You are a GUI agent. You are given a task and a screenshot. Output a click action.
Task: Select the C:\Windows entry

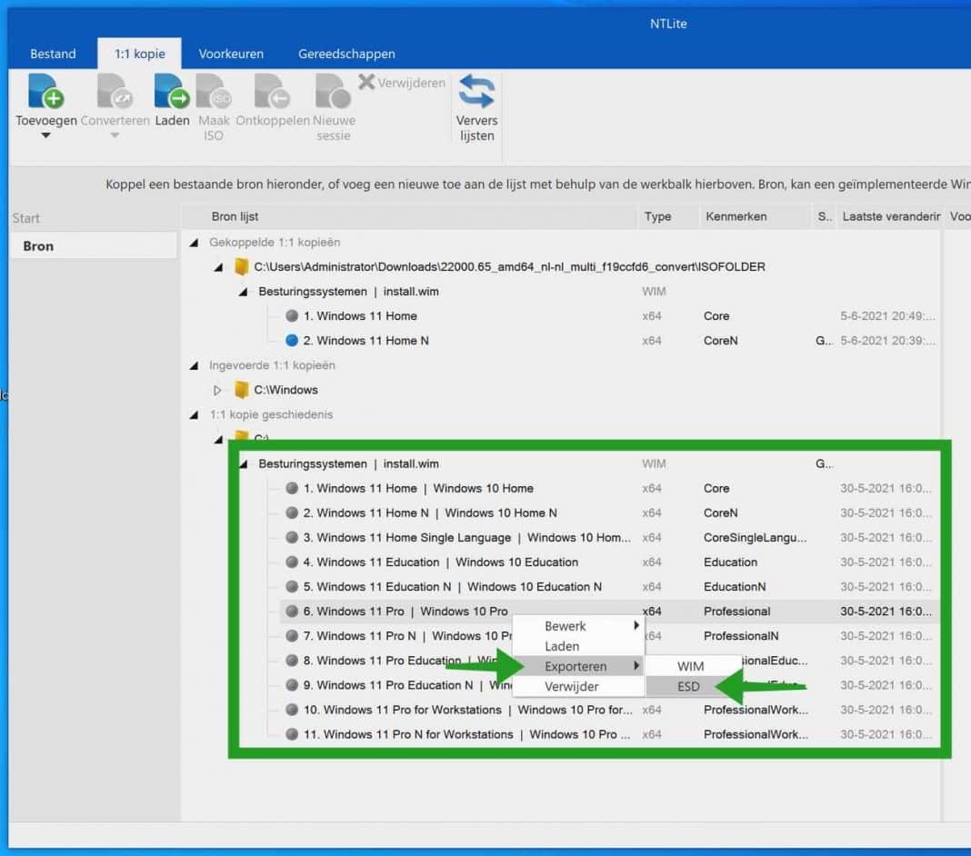pyautogui.click(x=285, y=390)
